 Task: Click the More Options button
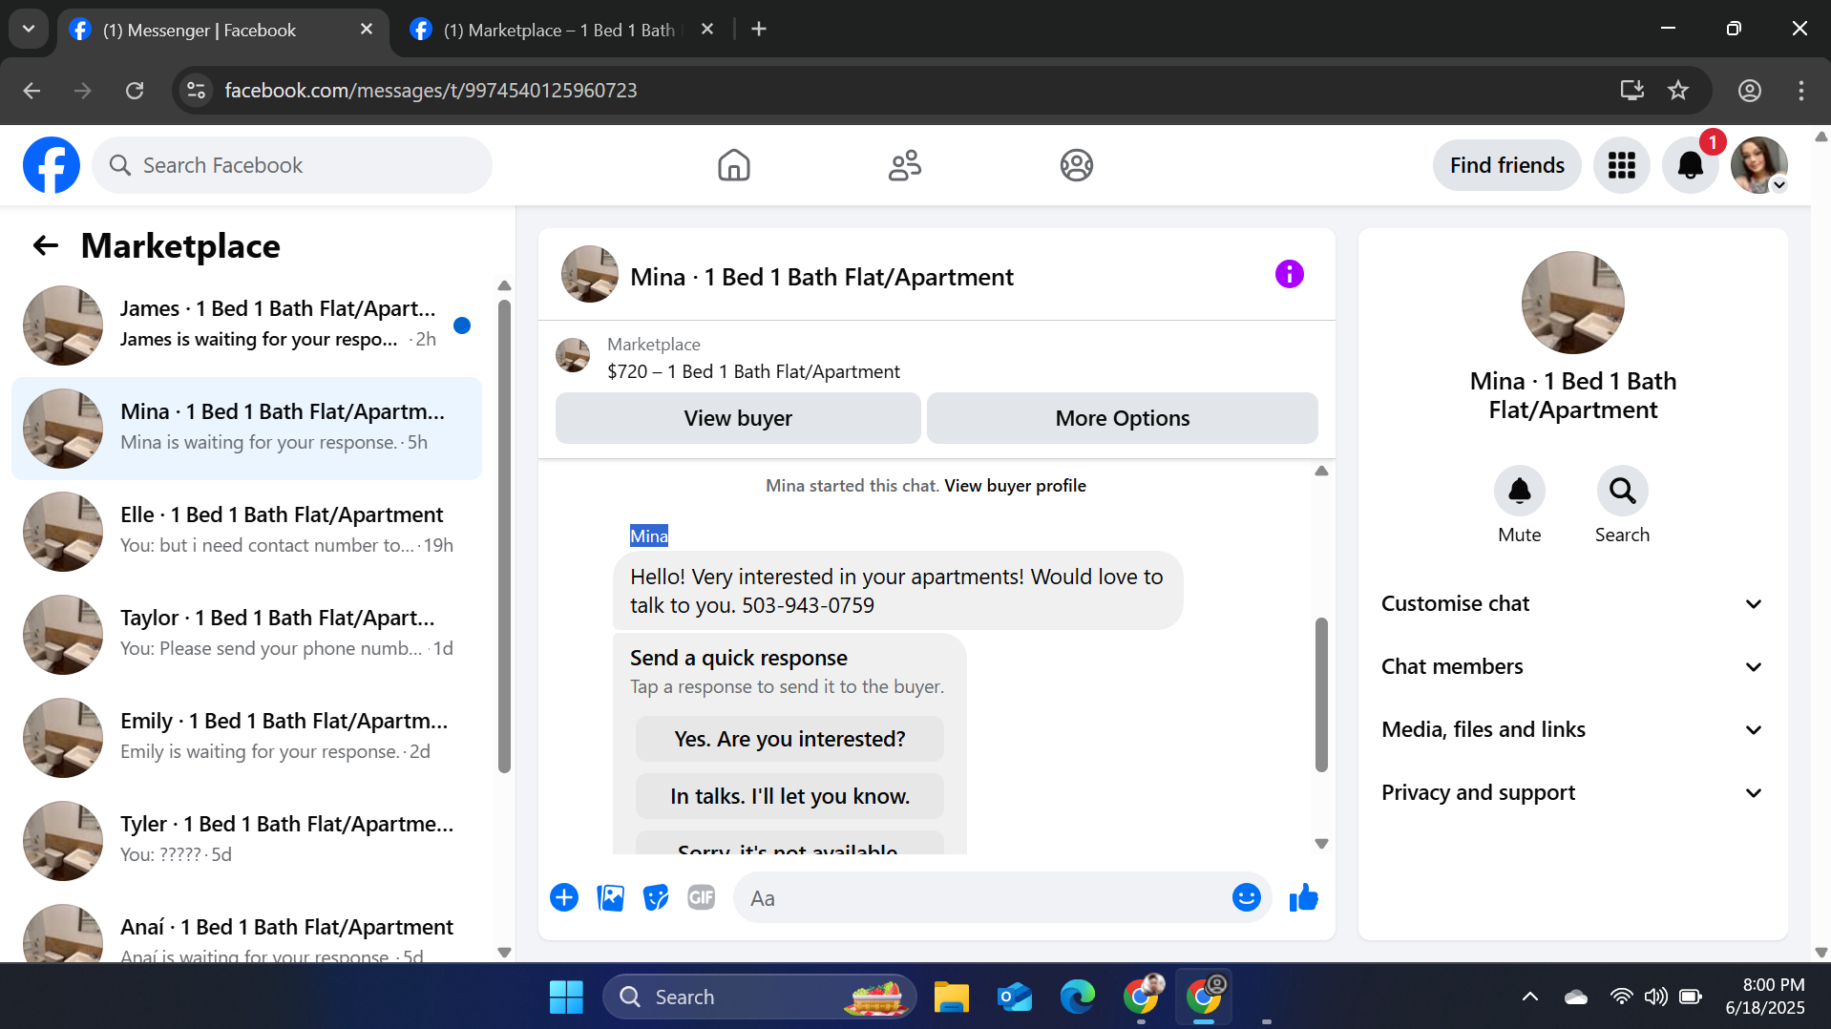tap(1122, 418)
